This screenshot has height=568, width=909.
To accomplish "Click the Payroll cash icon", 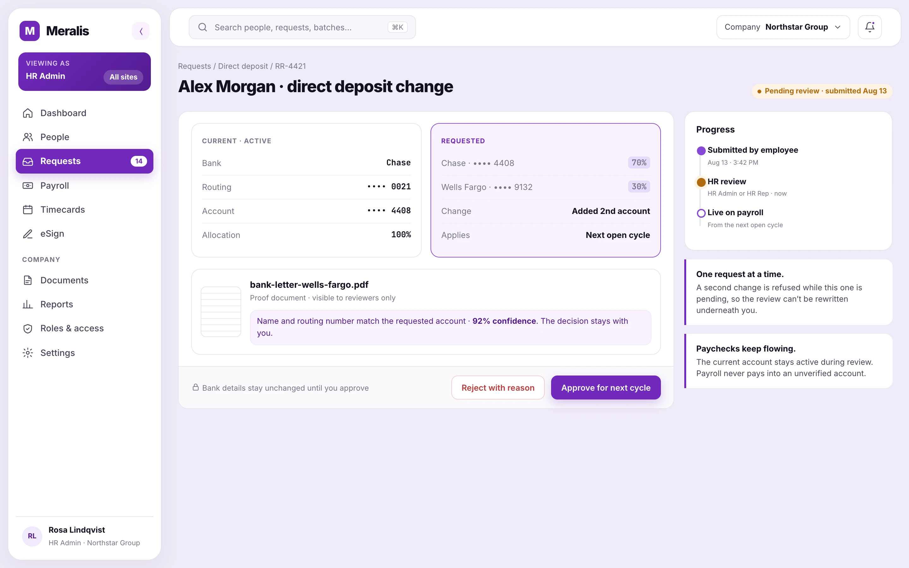I will (28, 186).
